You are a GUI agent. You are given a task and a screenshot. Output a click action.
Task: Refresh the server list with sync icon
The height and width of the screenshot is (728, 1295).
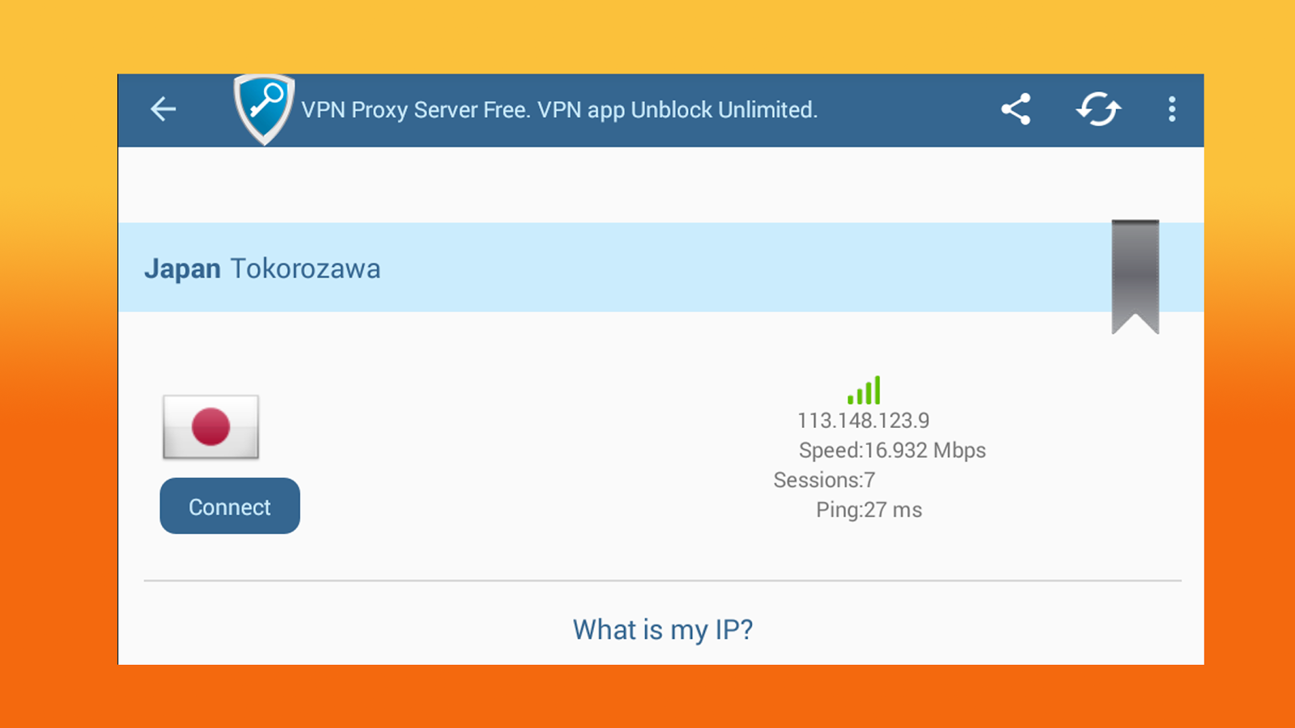1098,109
